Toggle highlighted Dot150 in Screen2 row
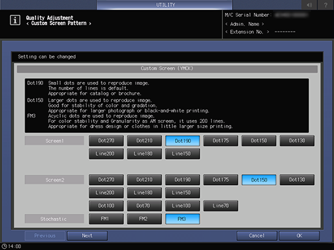 (259, 180)
